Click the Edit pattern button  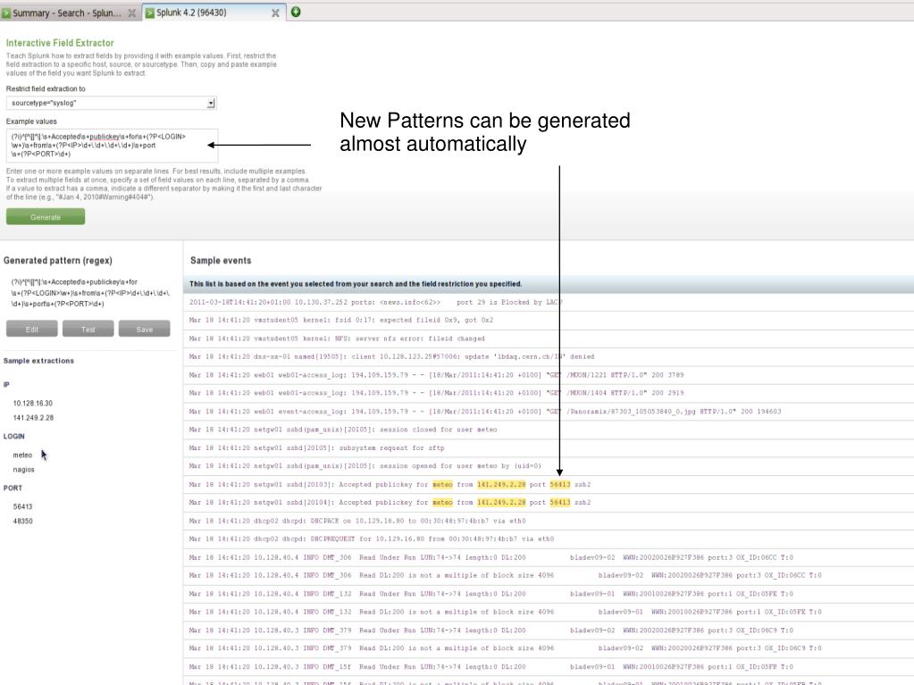click(x=32, y=329)
